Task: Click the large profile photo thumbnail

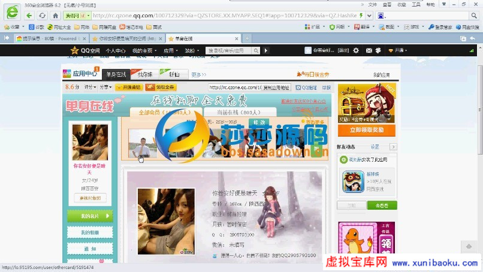Action: pyautogui.click(x=158, y=213)
